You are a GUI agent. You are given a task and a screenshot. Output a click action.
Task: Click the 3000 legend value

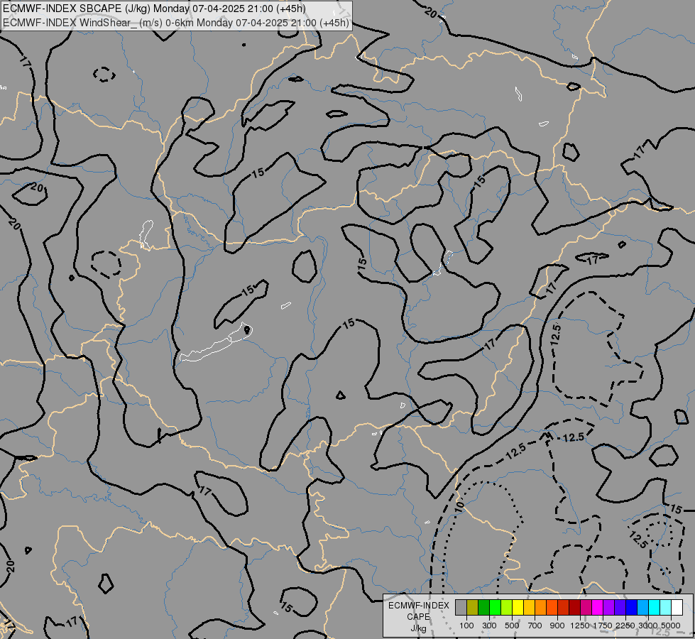[648, 626]
